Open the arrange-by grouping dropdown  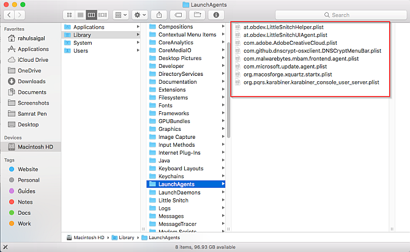(x=121, y=15)
